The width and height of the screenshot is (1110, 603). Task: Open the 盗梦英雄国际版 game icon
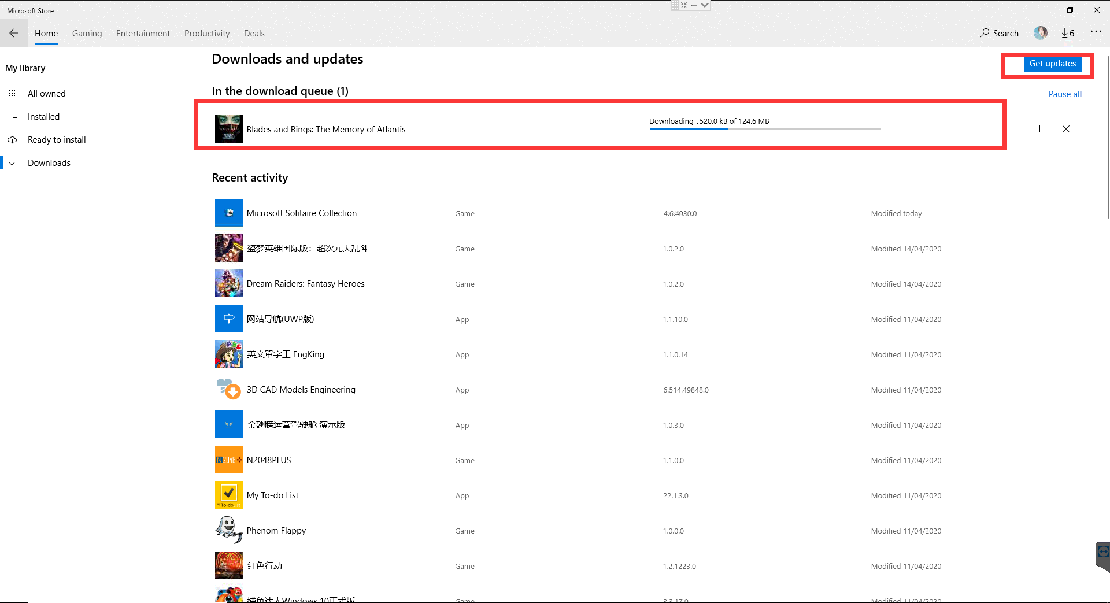pyautogui.click(x=229, y=248)
